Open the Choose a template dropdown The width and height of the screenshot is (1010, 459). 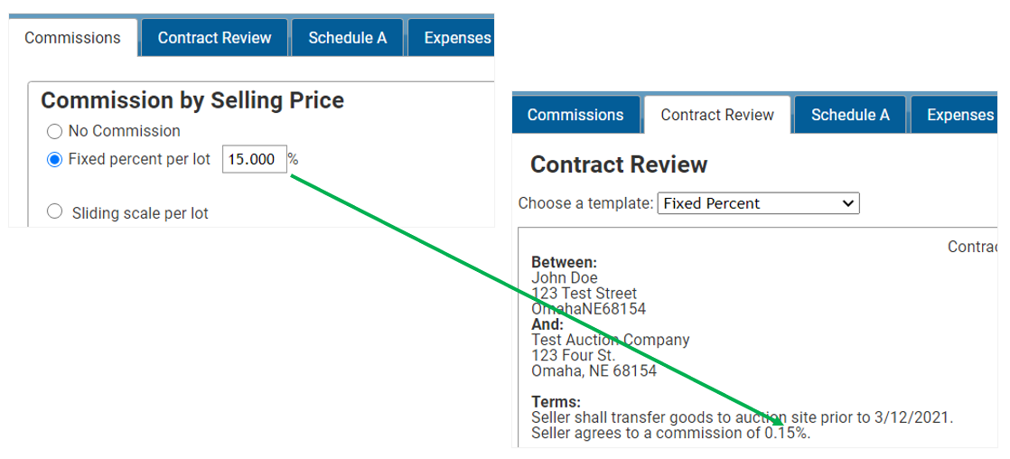click(x=758, y=203)
